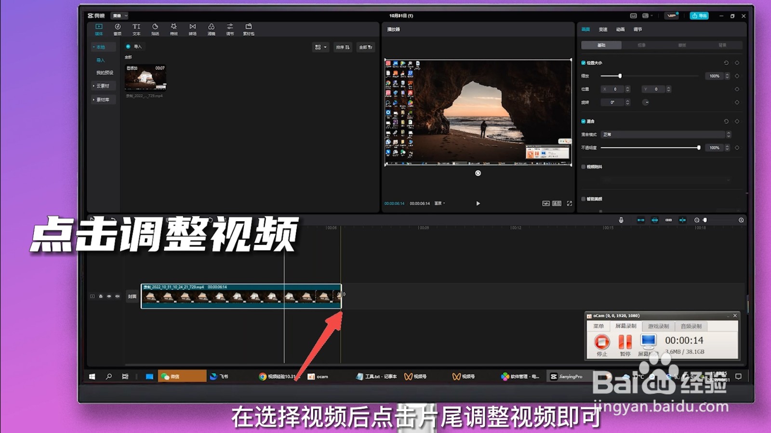Open the 贴纸 (Stickers) panel icon

(x=154, y=29)
